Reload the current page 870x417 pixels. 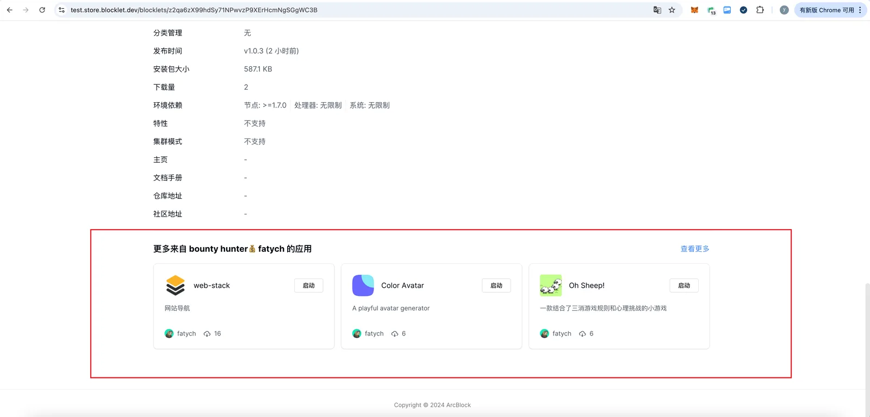pos(42,10)
